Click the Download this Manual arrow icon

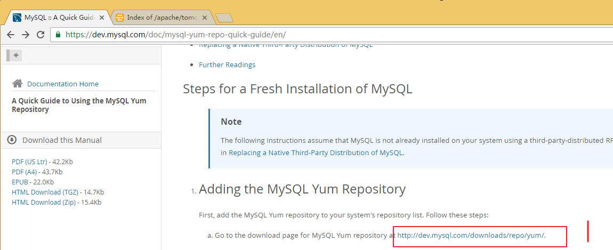coord(12,140)
